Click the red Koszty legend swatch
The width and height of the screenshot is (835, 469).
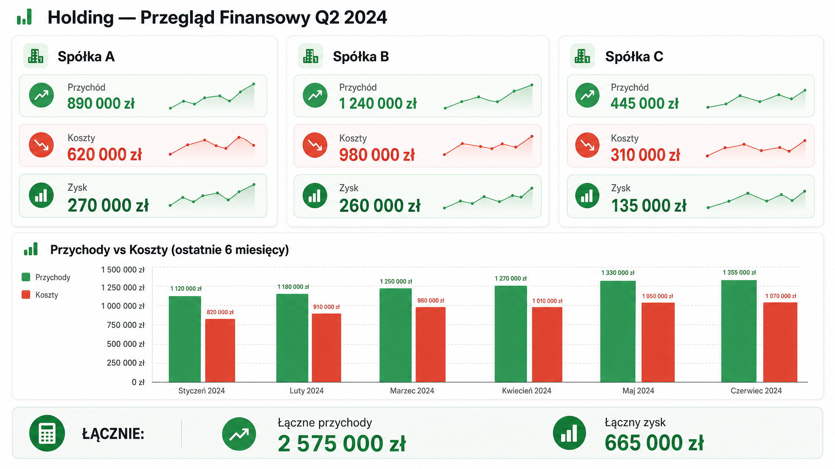(x=26, y=295)
